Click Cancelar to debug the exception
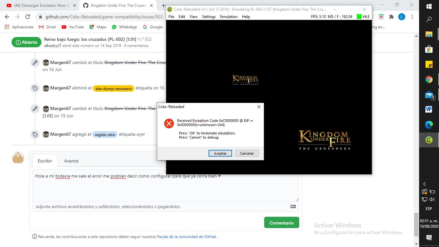Screen dimensions: 439x247 click(247, 153)
